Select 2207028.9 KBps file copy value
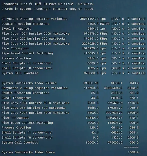 tap(95, 44)
